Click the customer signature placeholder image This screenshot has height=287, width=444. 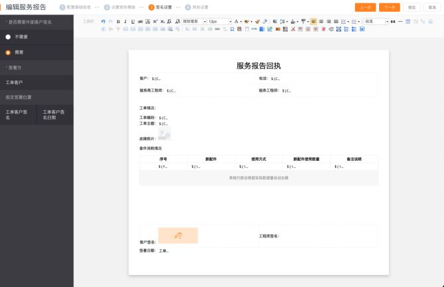pyautogui.click(x=178, y=235)
